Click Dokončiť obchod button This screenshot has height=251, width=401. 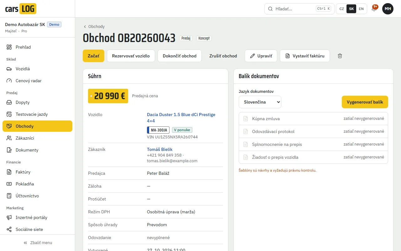(180, 56)
